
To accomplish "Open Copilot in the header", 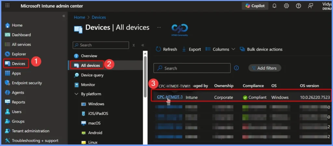I will click(255, 6).
